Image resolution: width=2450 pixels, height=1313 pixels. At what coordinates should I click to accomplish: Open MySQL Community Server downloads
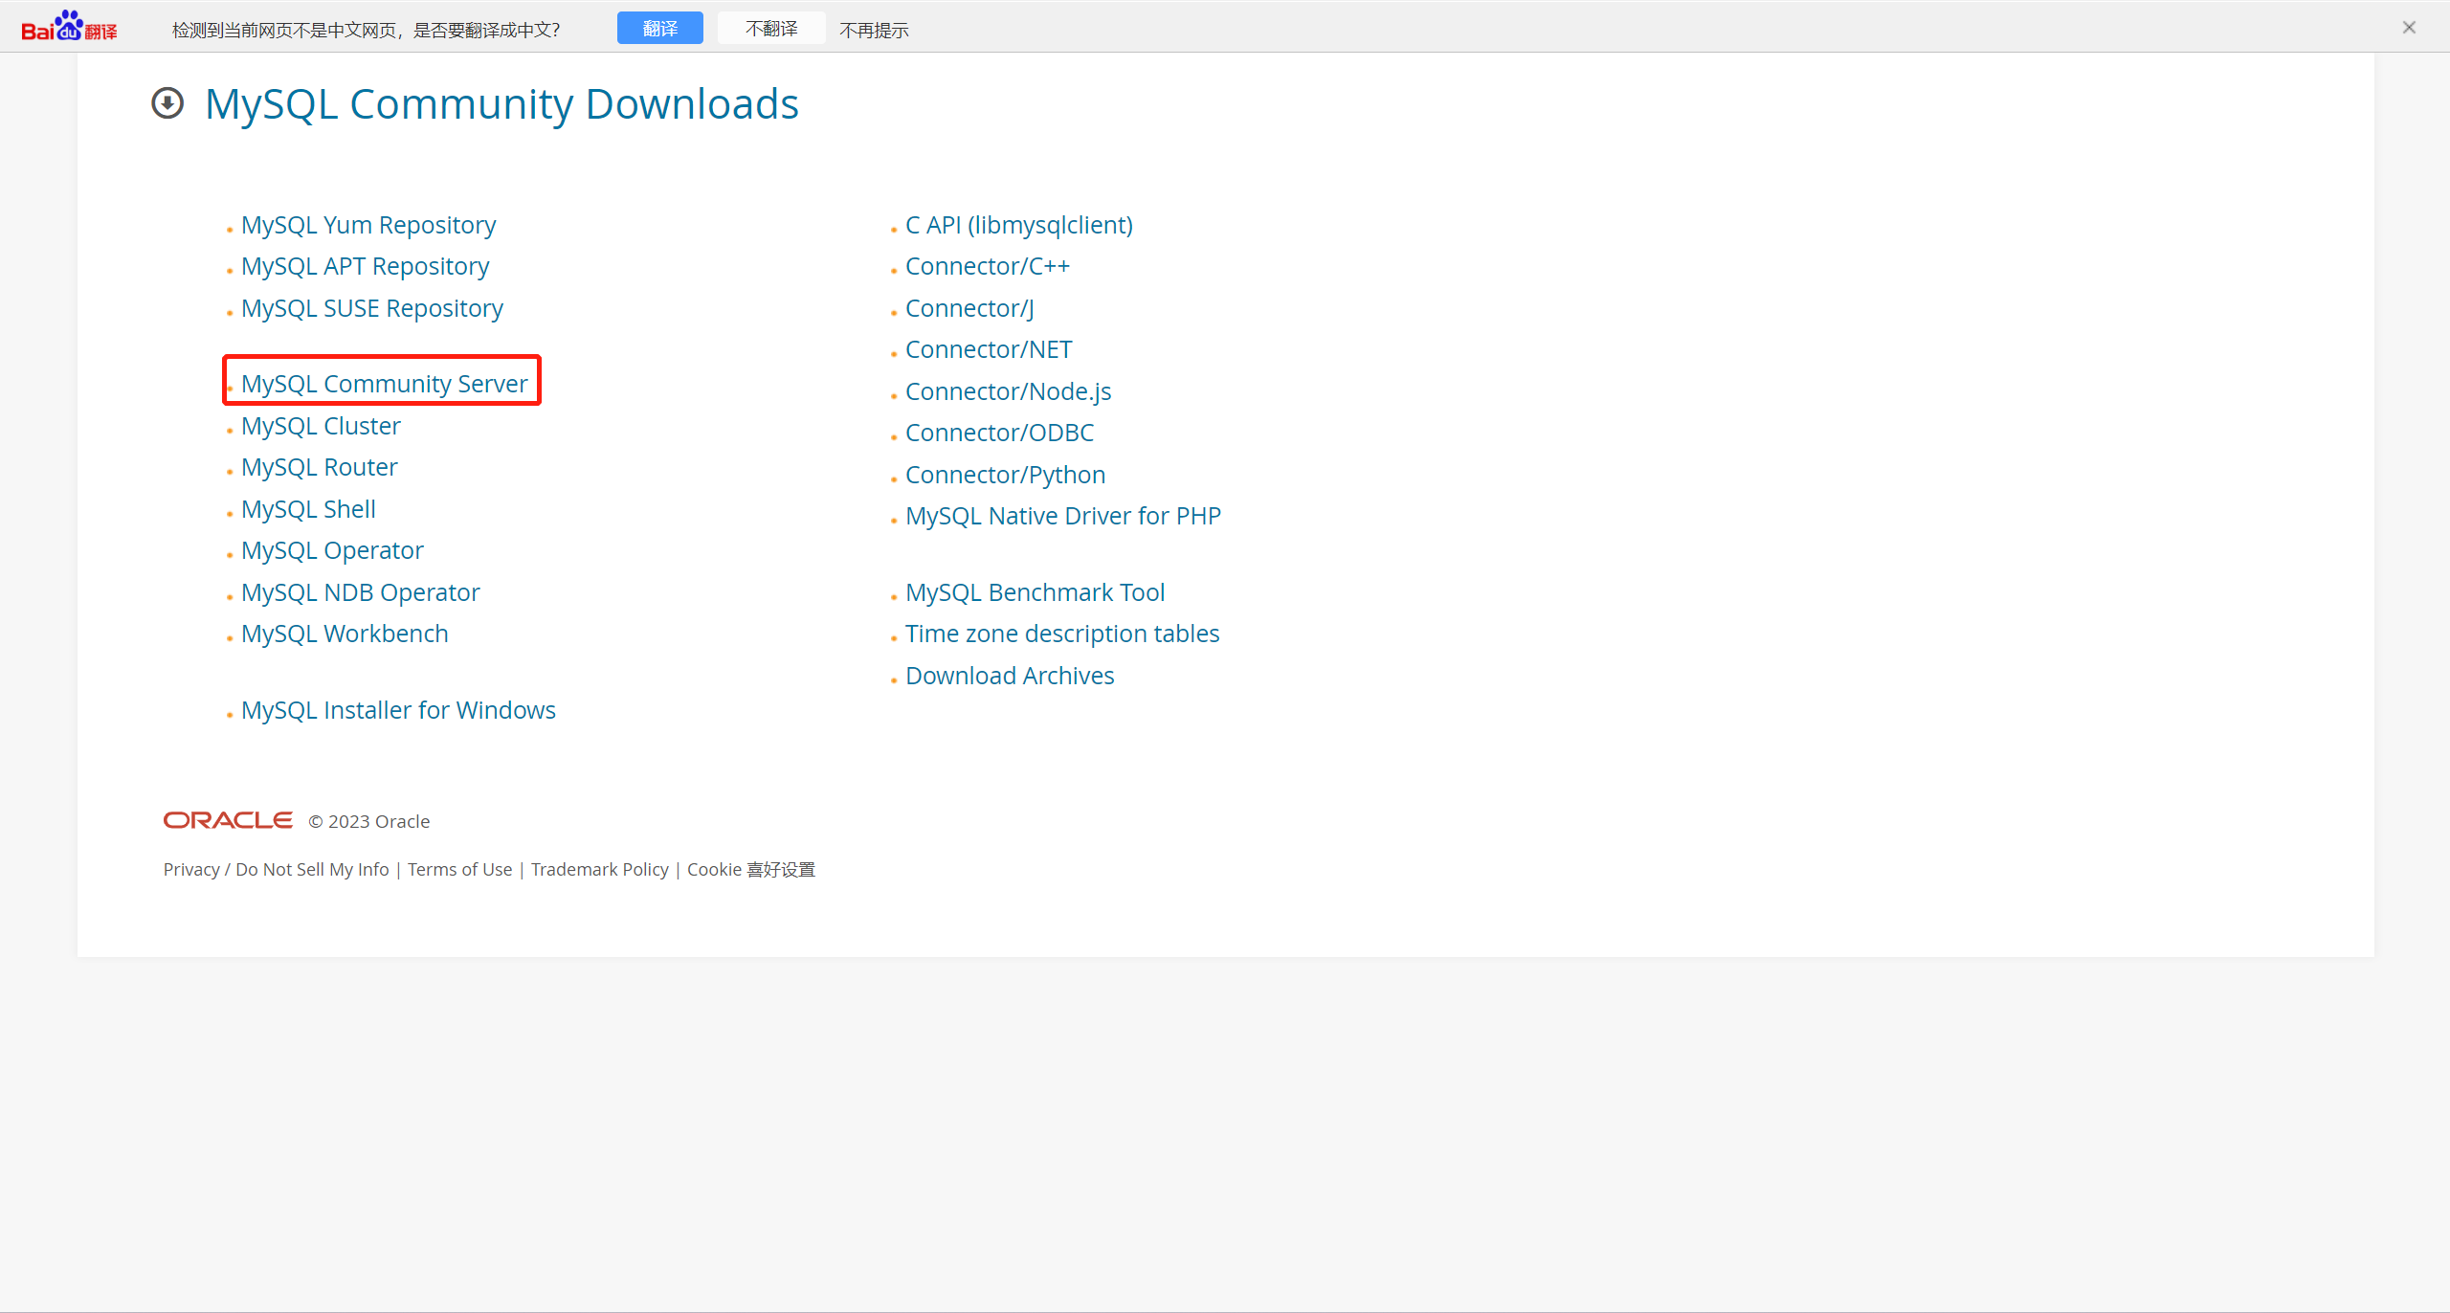384,384
